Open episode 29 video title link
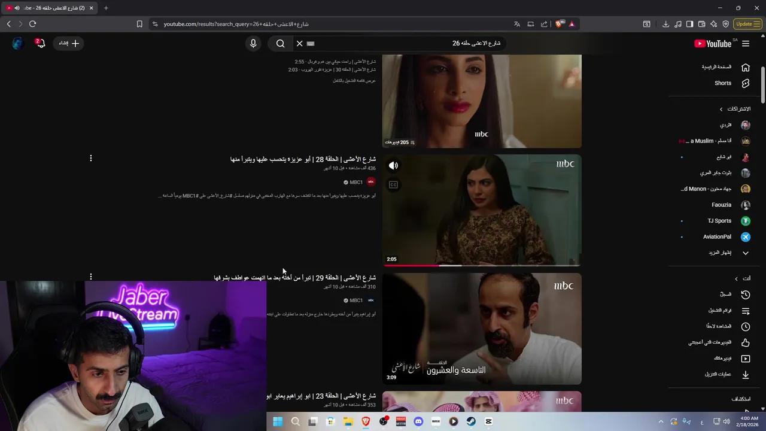The width and height of the screenshot is (766, 431). click(295, 278)
